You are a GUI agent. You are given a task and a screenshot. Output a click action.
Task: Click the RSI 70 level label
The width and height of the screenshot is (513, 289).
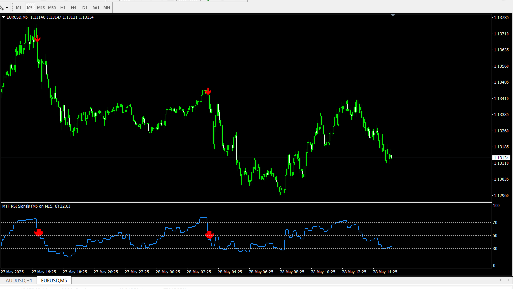[495, 223]
